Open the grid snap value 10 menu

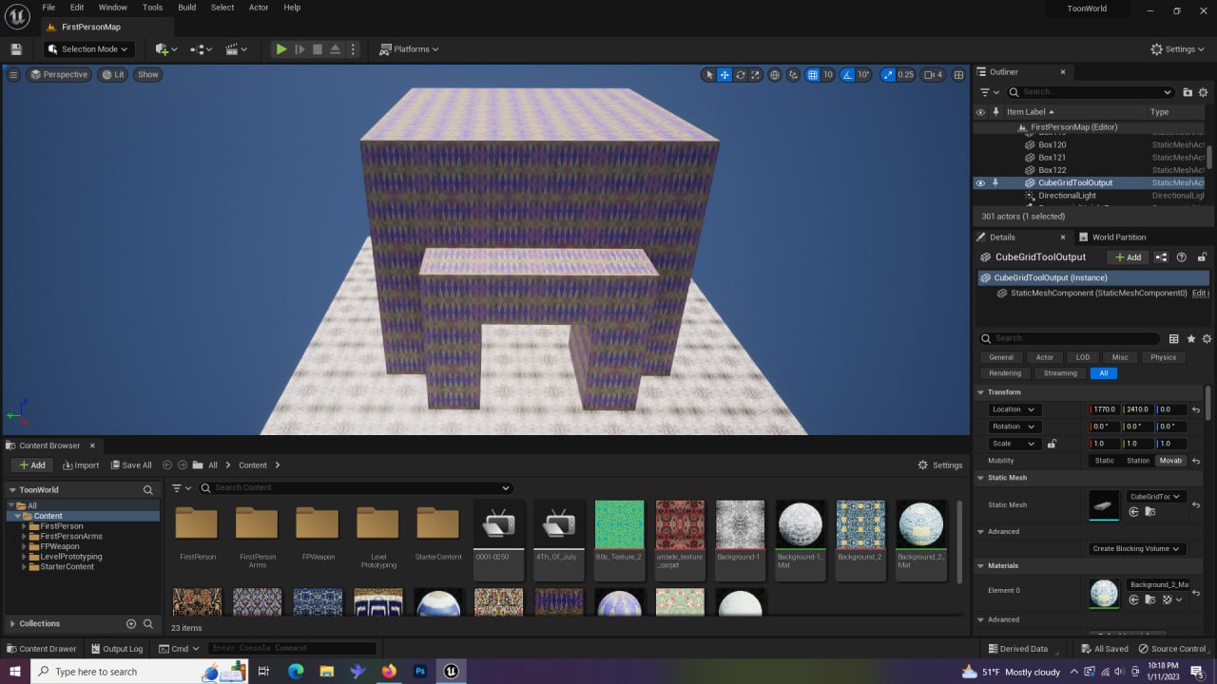[x=828, y=75]
